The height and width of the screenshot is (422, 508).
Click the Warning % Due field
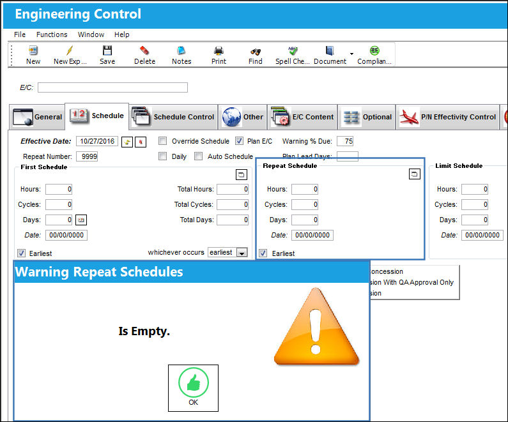(x=345, y=141)
